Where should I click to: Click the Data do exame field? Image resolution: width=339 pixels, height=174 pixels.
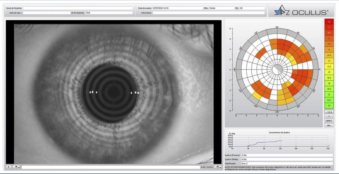177,8
